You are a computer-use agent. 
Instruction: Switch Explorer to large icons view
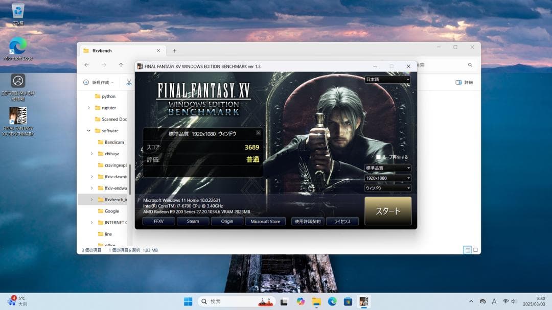tap(475, 250)
